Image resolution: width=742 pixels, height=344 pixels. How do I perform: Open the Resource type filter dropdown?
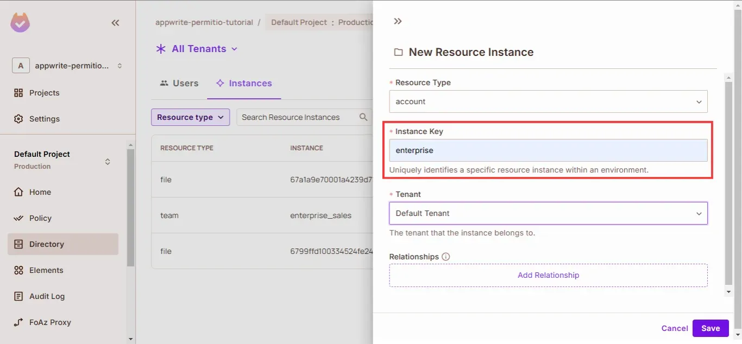coord(190,117)
